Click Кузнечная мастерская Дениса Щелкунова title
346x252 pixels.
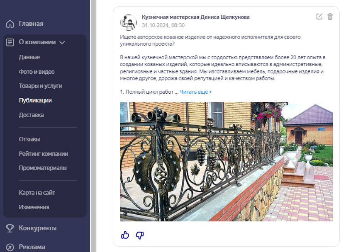click(x=195, y=17)
